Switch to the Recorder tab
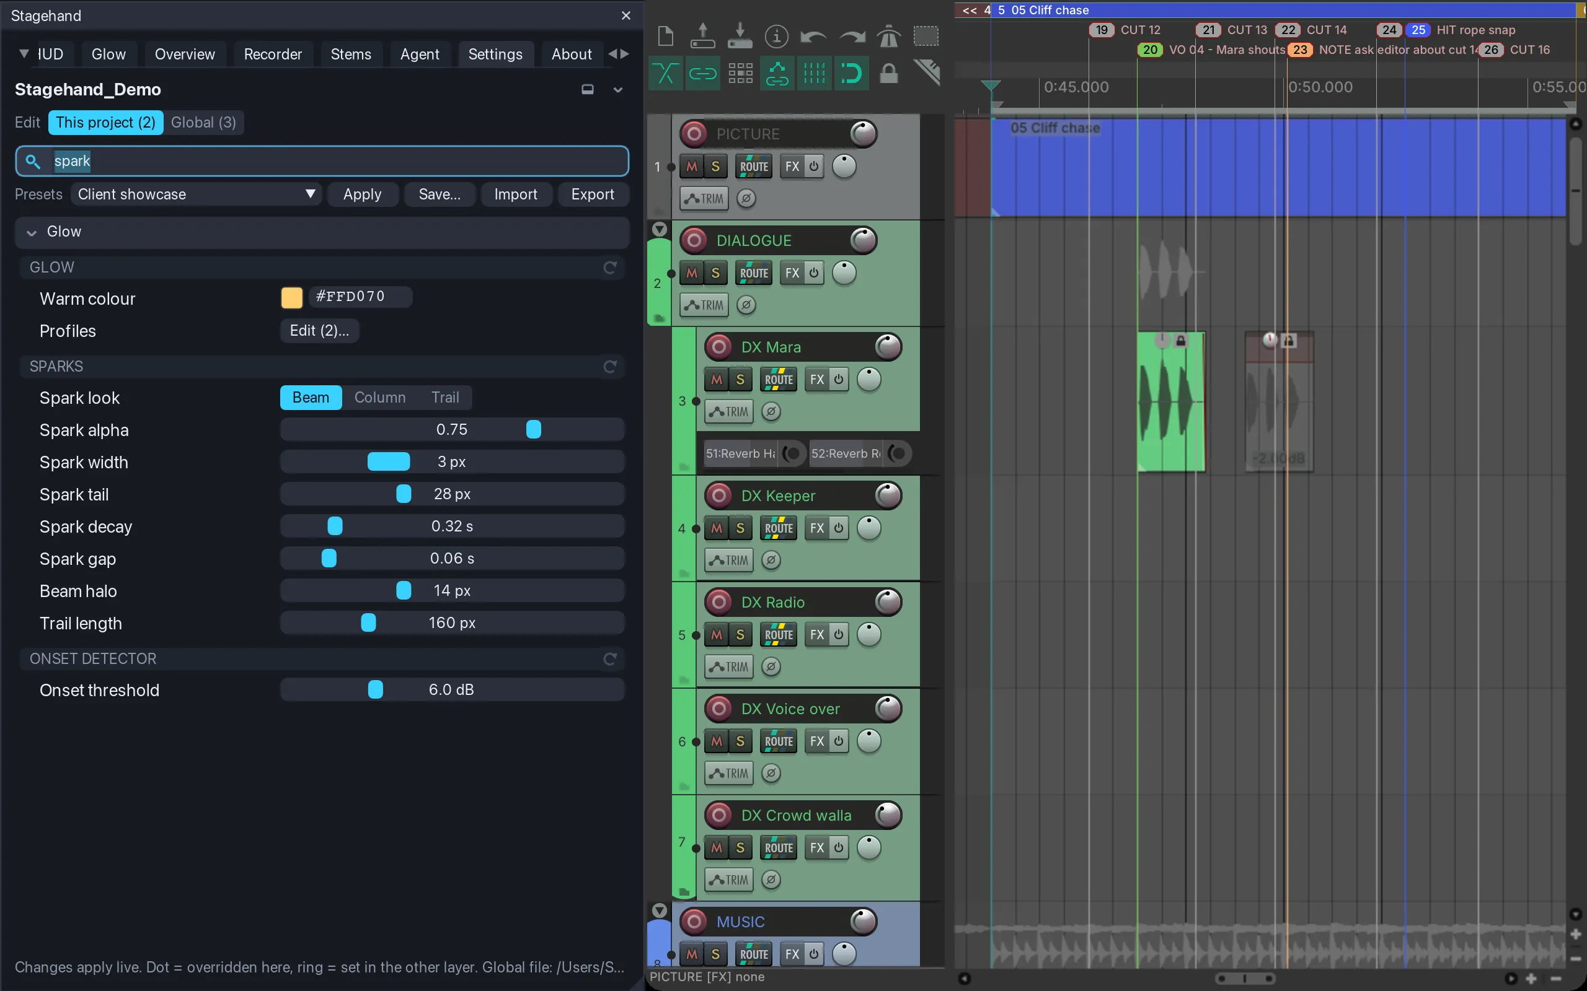 click(273, 55)
